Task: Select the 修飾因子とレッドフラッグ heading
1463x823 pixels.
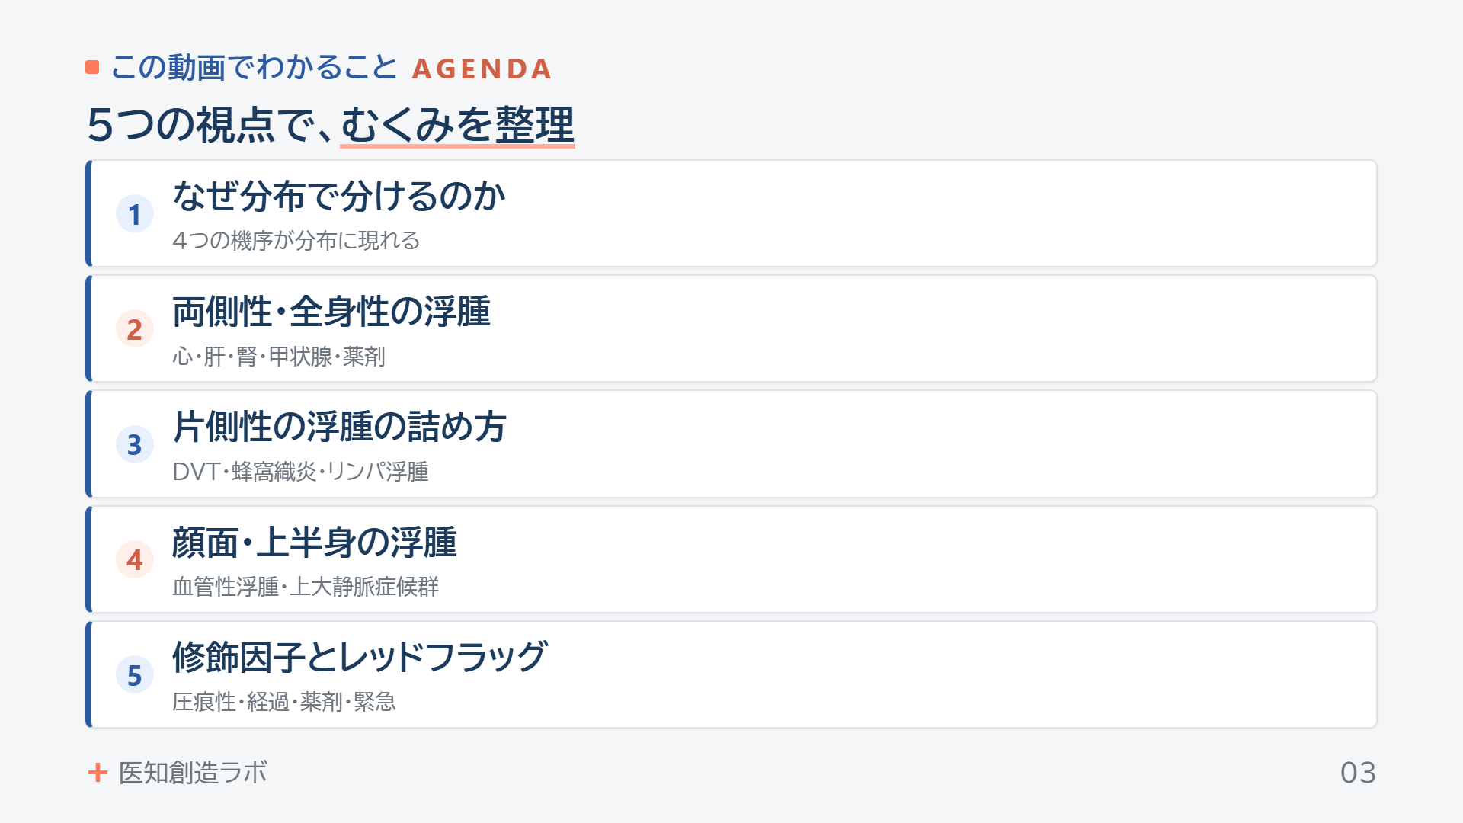Action: tap(360, 657)
